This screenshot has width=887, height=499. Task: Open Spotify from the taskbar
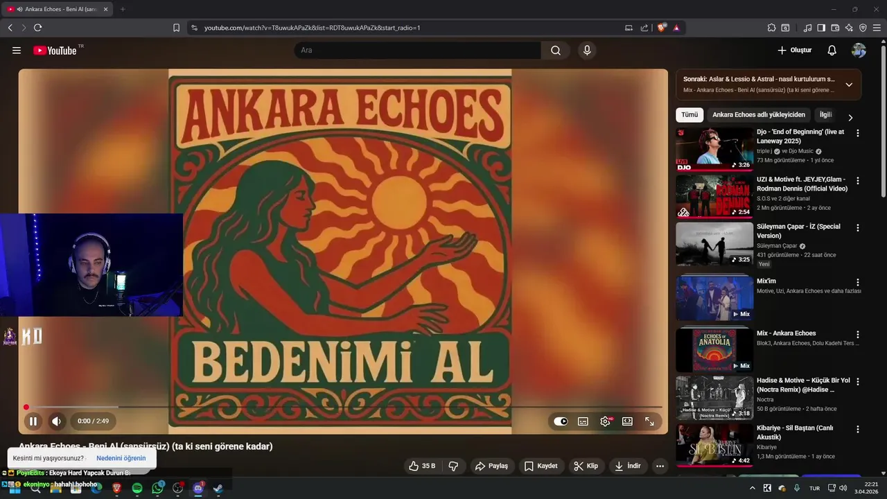pos(137,489)
